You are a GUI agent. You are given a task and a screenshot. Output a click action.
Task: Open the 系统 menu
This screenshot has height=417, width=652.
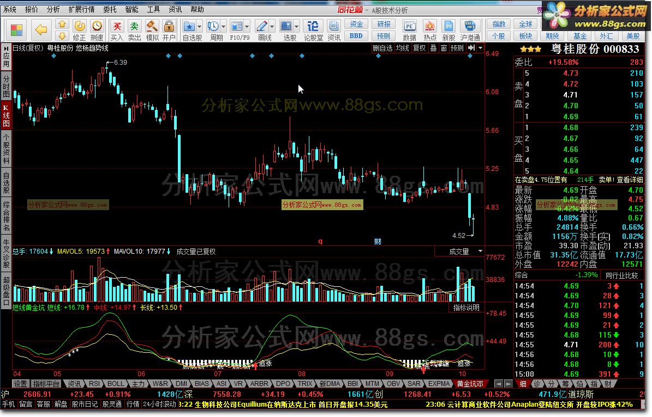tap(10, 9)
